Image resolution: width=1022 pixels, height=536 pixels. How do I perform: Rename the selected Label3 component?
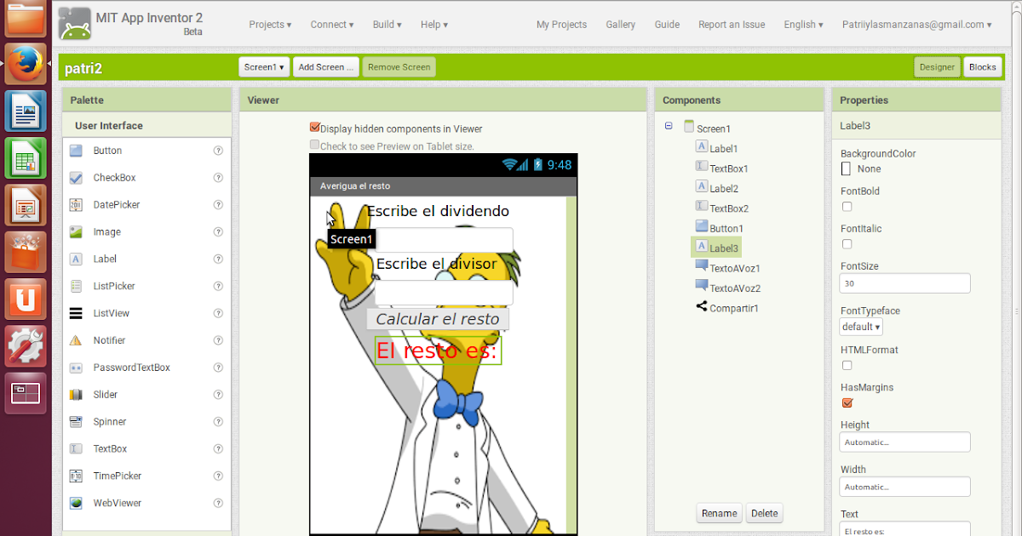point(719,513)
